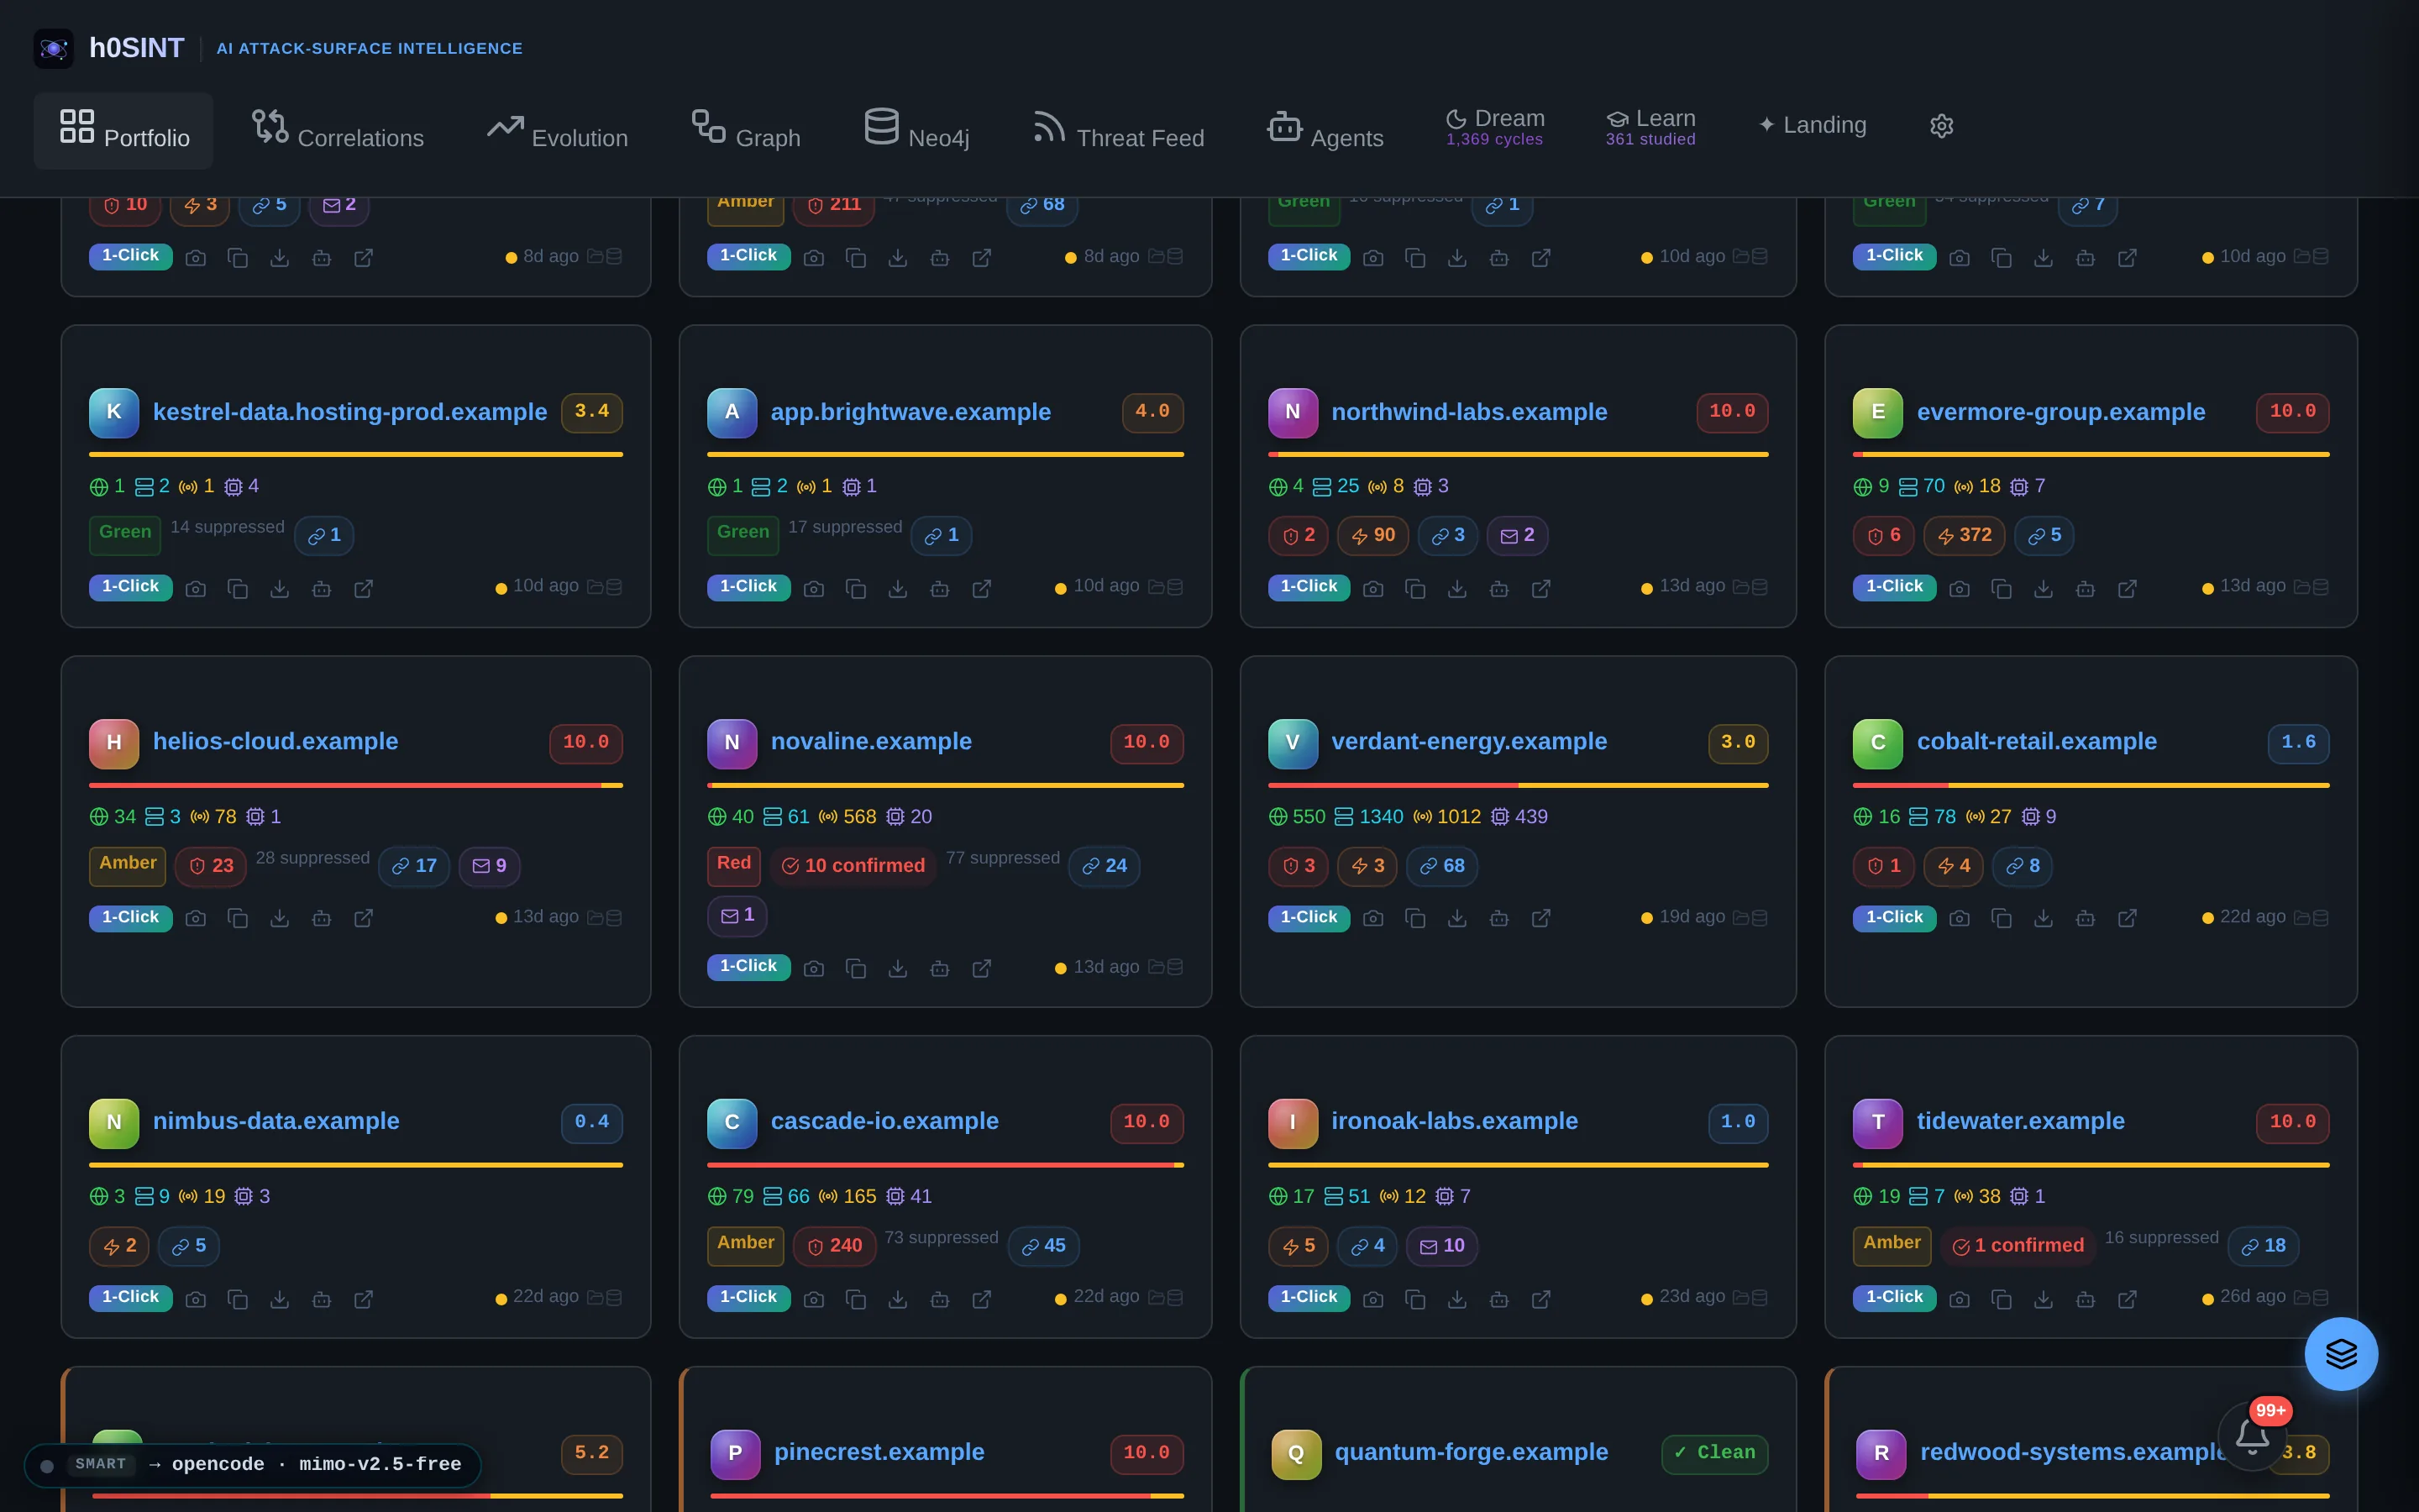Click the floating layers stack button

point(2340,1354)
